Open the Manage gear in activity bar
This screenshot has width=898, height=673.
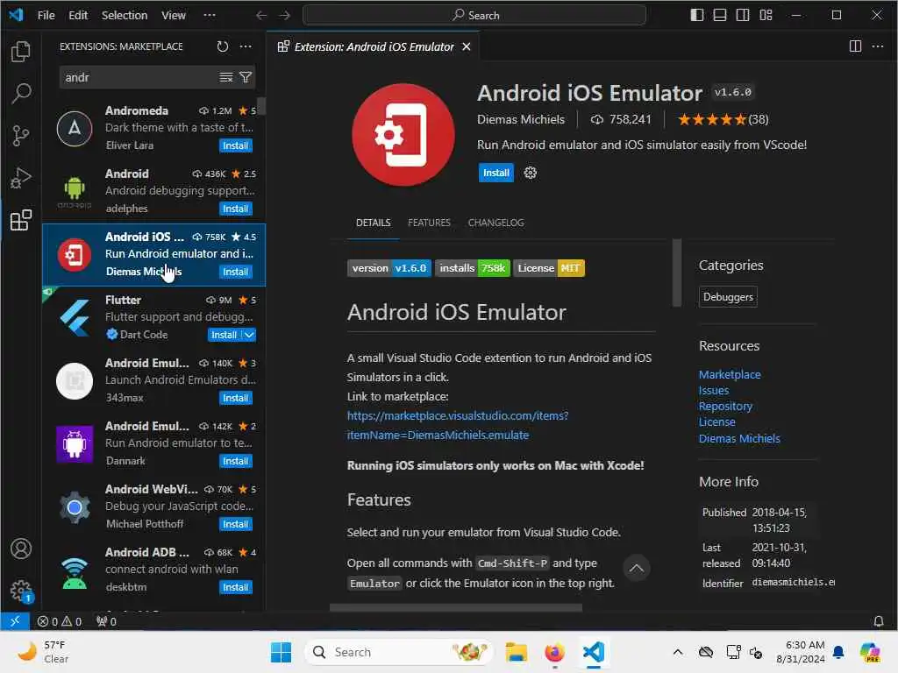click(21, 592)
